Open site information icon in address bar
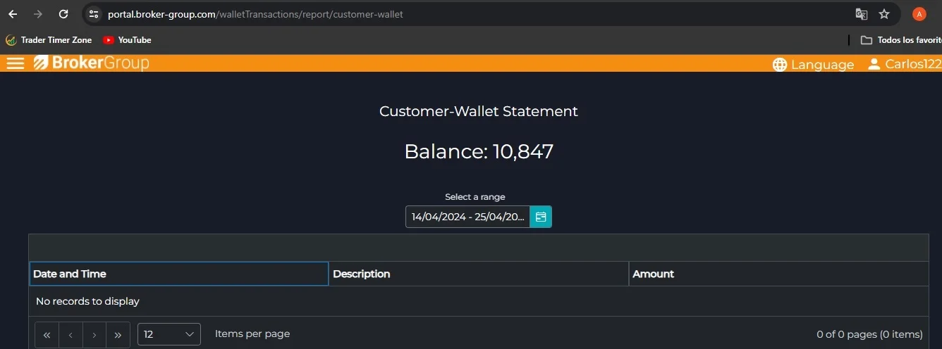942x349 pixels. click(x=94, y=14)
